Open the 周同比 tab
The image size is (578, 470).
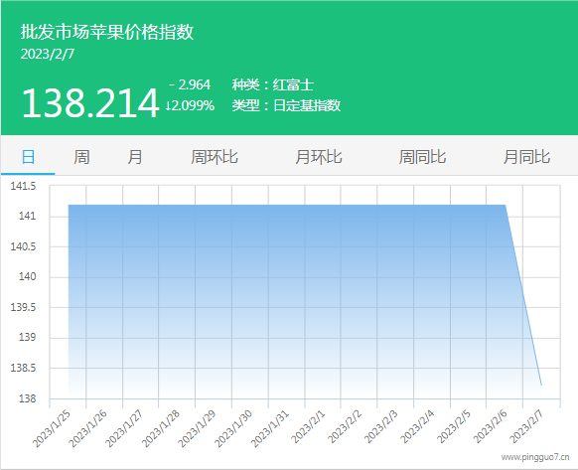422,157
